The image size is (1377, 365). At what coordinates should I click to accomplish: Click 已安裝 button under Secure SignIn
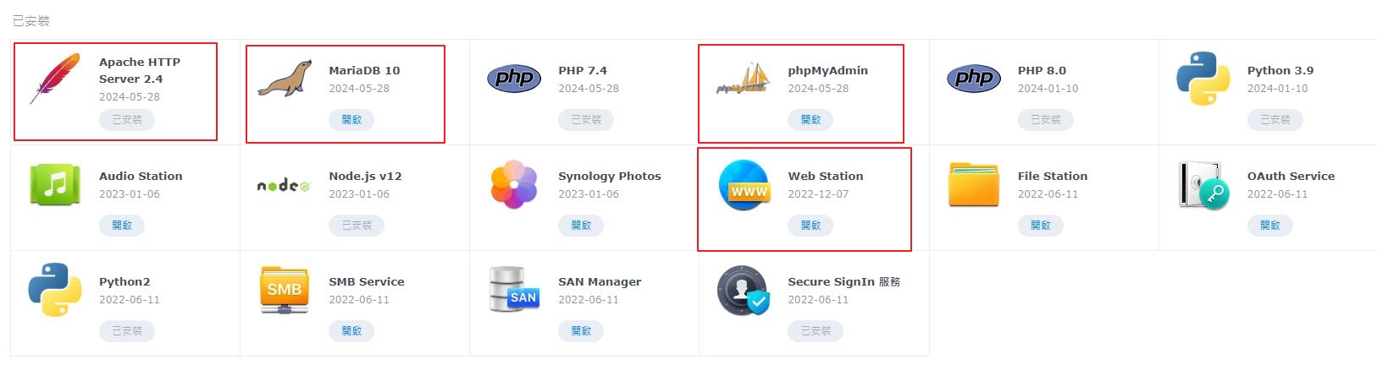(816, 331)
